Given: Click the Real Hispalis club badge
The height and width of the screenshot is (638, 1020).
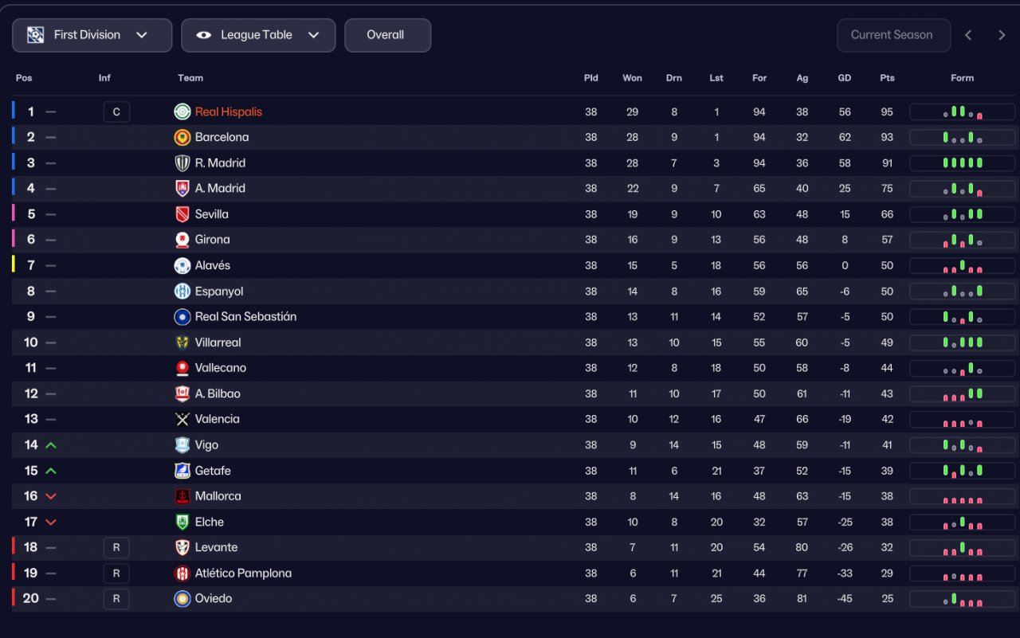Looking at the screenshot, I should 182,112.
